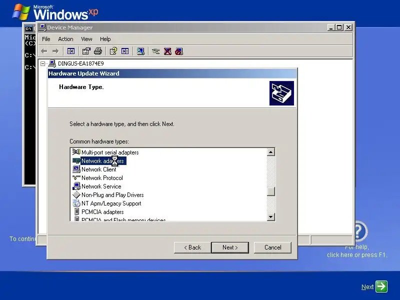Open Properties via the toolbar icon
The height and width of the screenshot is (300, 400).
click(x=86, y=51)
